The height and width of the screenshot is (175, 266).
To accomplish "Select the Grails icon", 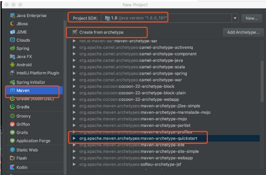I will coord(13,132).
